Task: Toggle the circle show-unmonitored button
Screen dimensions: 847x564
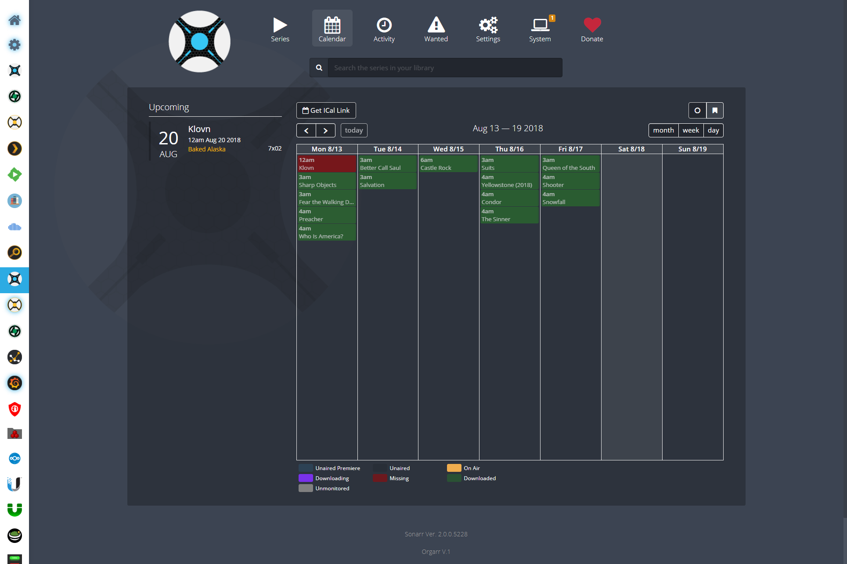Action: coord(697,111)
